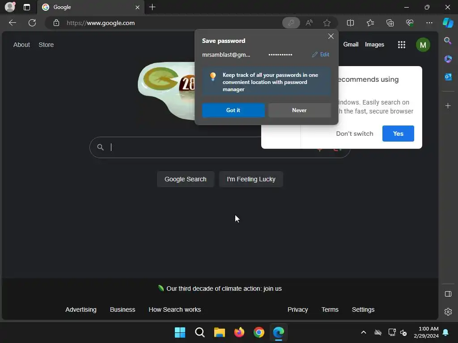This screenshot has width=458, height=343.
Task: Add page to favorites star
Action: coord(327,23)
